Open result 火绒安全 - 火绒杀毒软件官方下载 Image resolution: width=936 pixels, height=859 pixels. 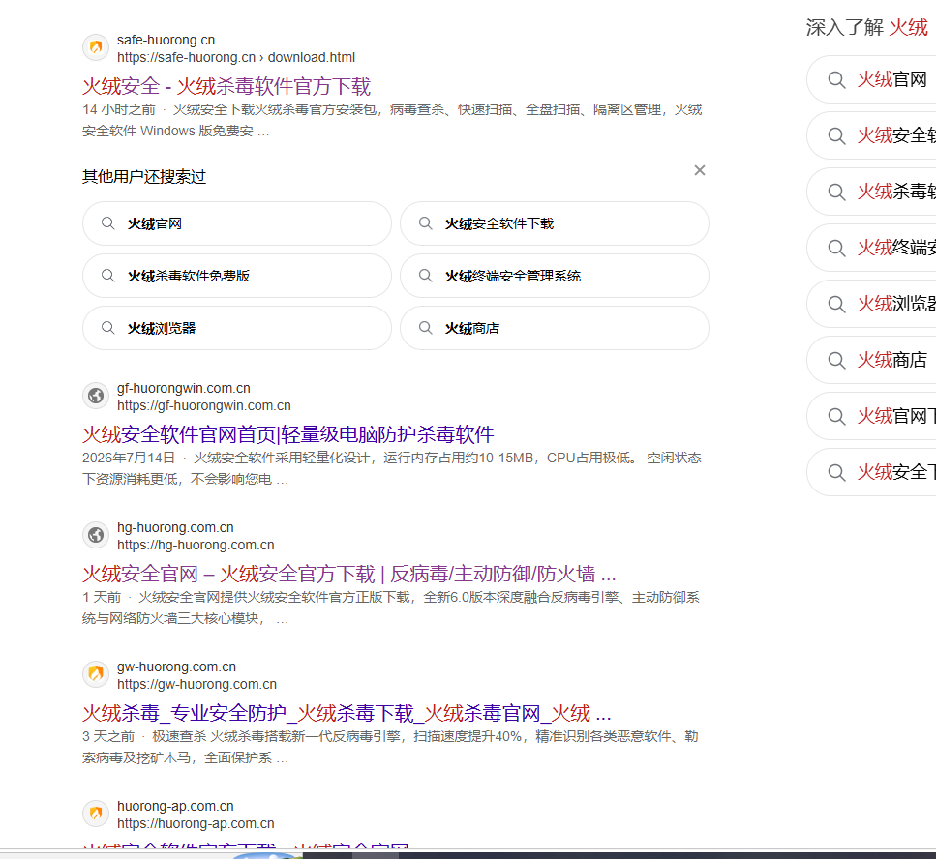pos(226,86)
